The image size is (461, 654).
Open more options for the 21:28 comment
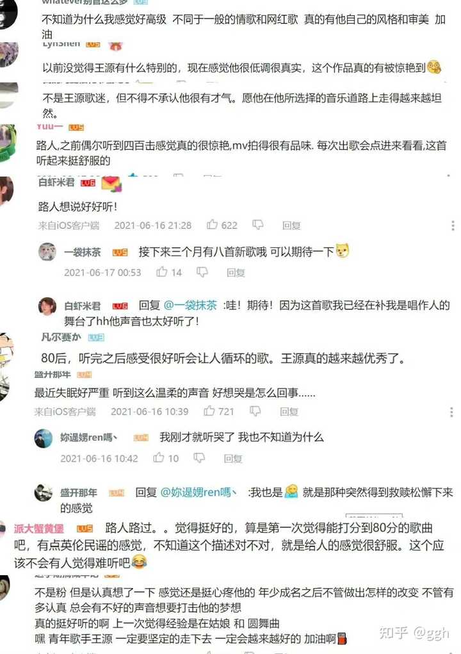coord(453,225)
